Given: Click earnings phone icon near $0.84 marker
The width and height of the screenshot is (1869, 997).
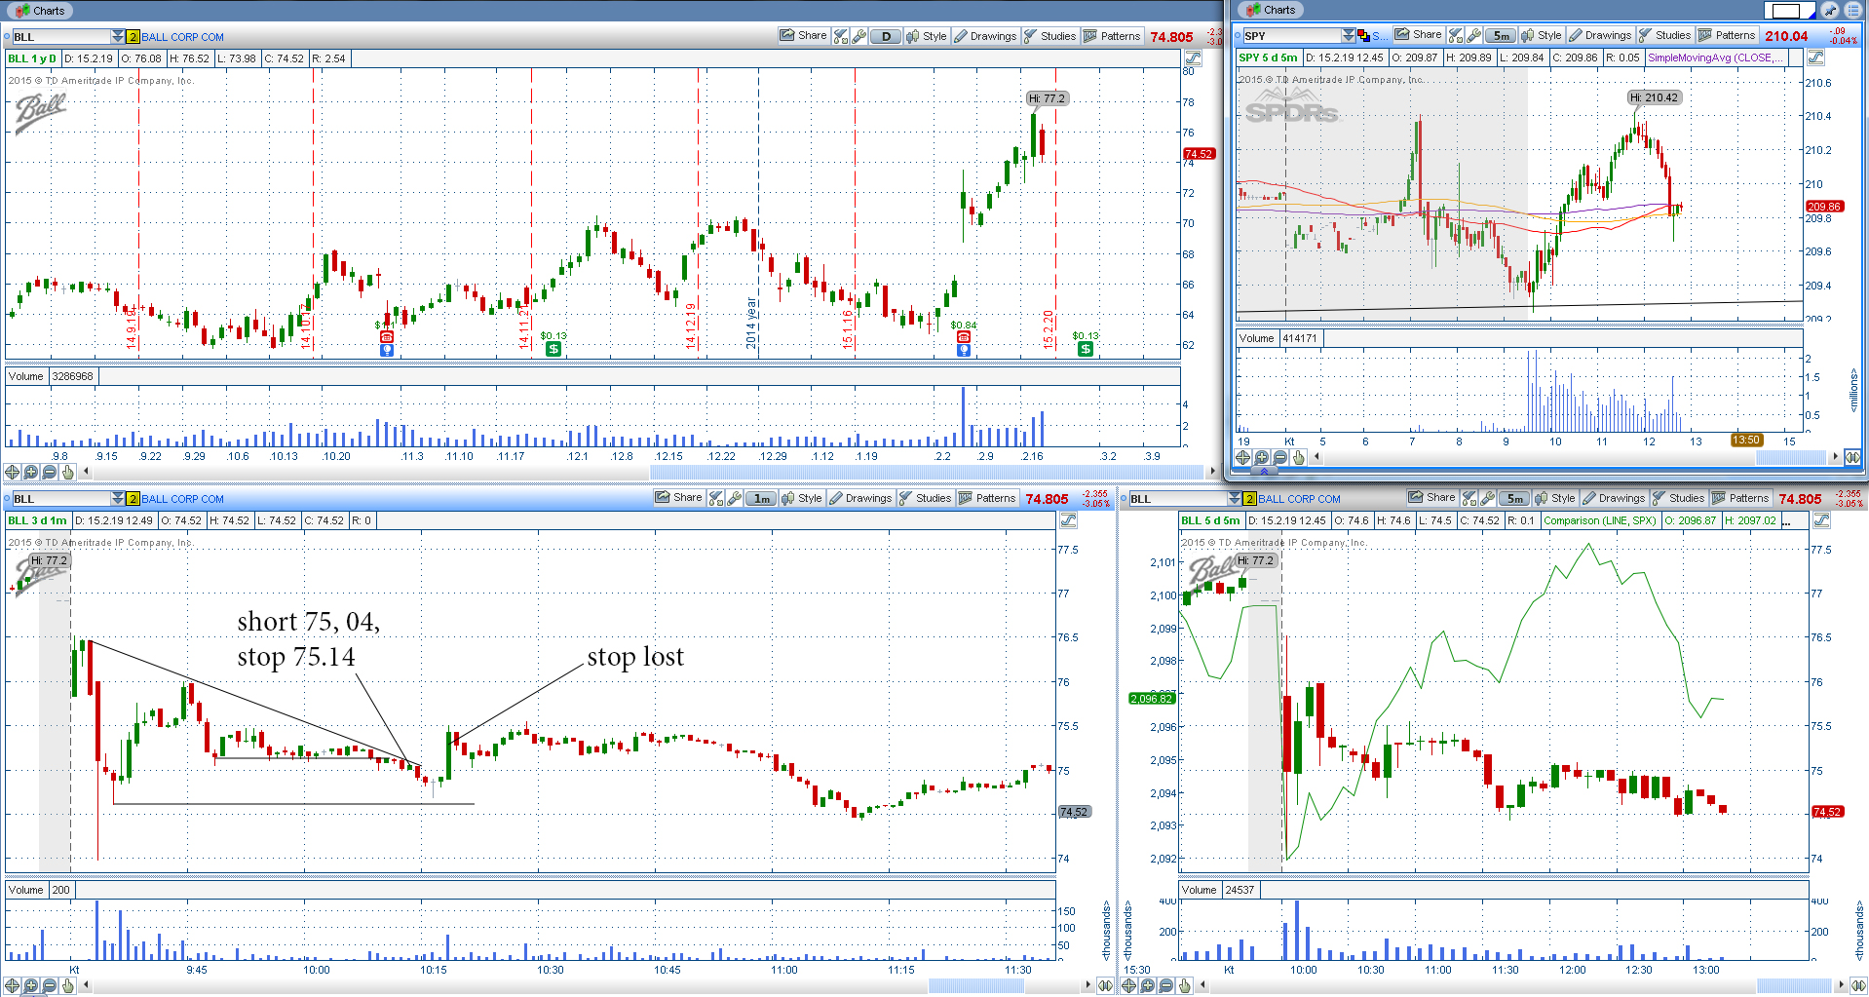Looking at the screenshot, I should click(x=963, y=337).
